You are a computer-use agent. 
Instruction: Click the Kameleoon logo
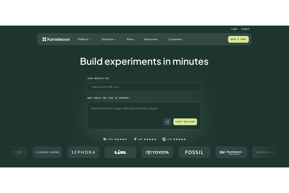point(56,39)
